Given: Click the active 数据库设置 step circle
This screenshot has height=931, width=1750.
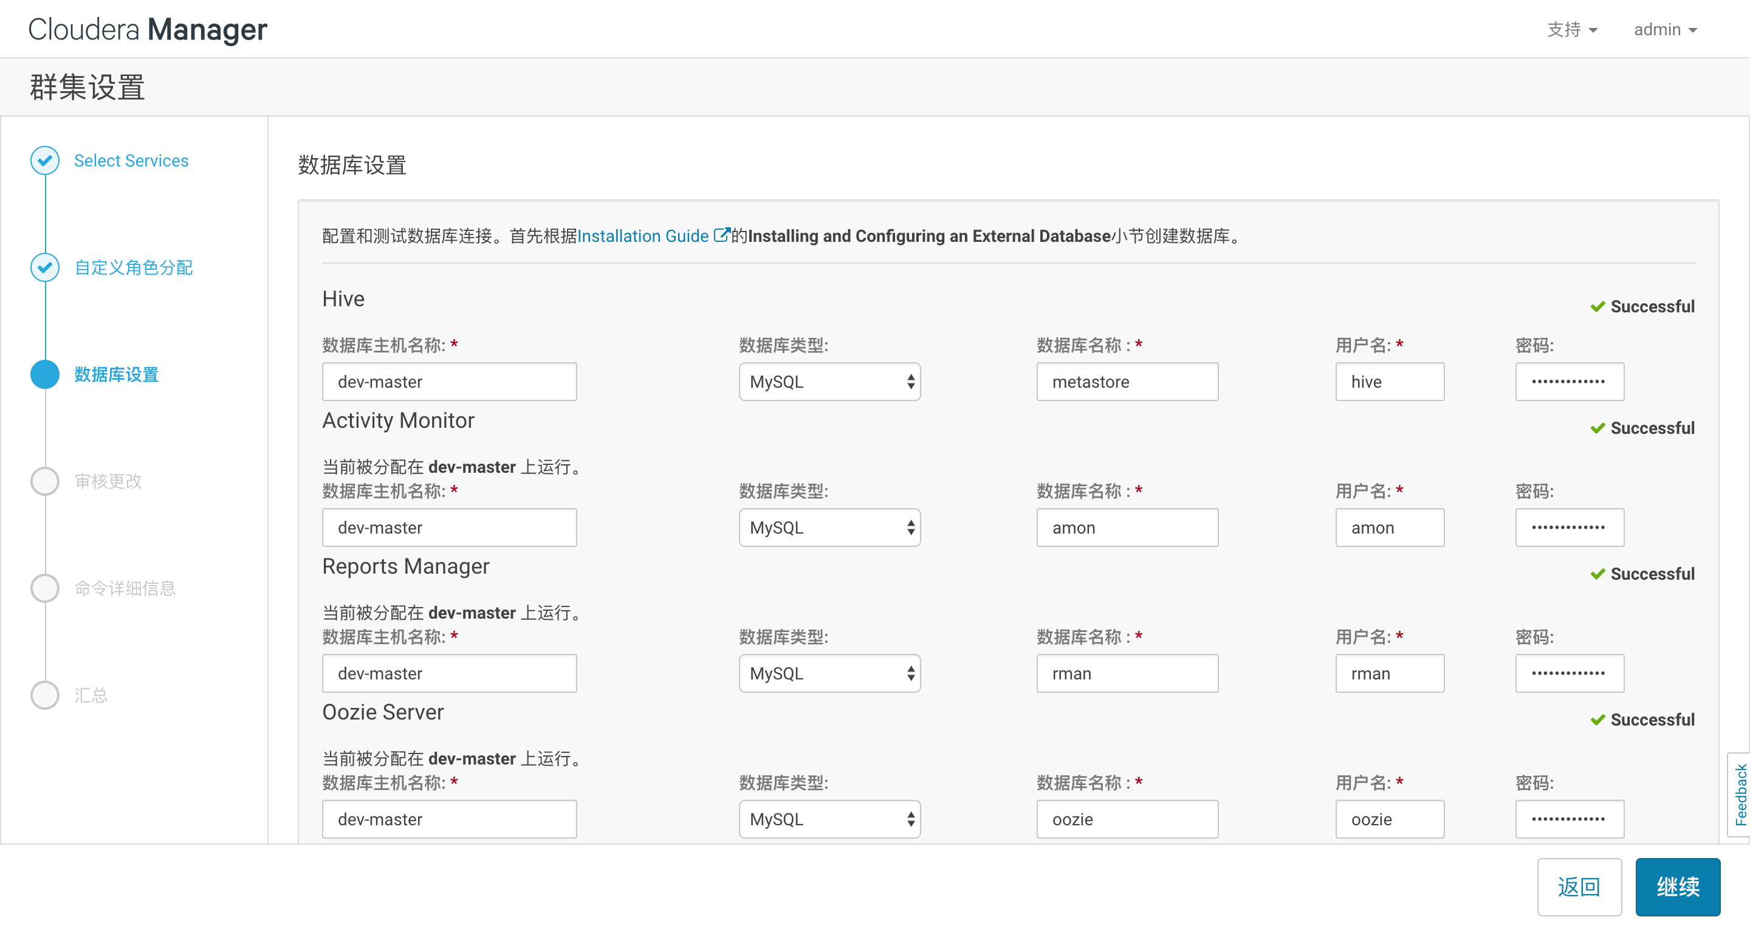Looking at the screenshot, I should click(x=45, y=374).
